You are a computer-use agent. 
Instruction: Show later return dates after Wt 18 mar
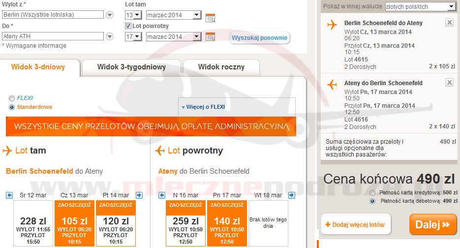[x=291, y=195]
